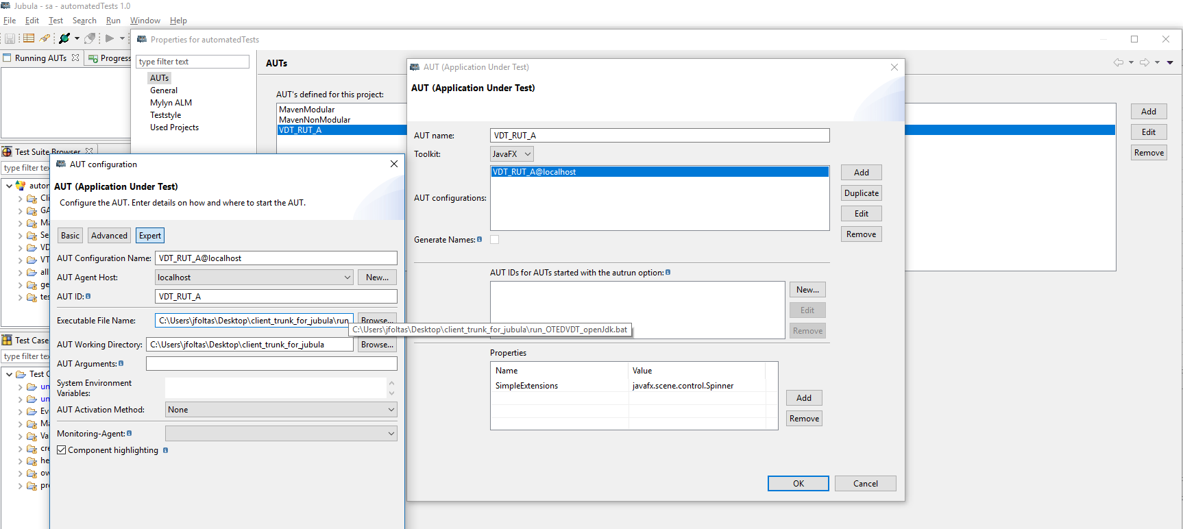Click the table icon in main toolbar
The image size is (1183, 529).
29,38
